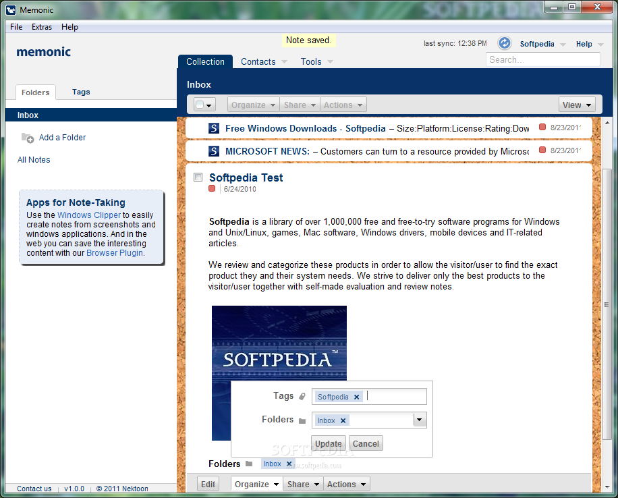Open the top Organize dropdown

(253, 105)
